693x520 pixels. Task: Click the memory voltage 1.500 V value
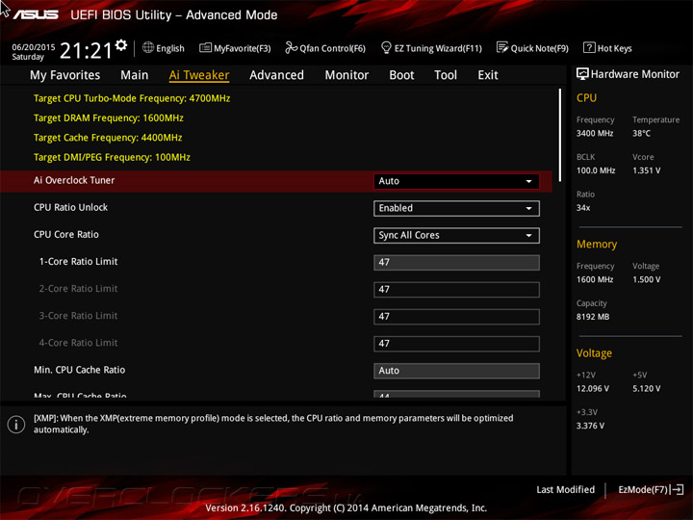(x=646, y=279)
